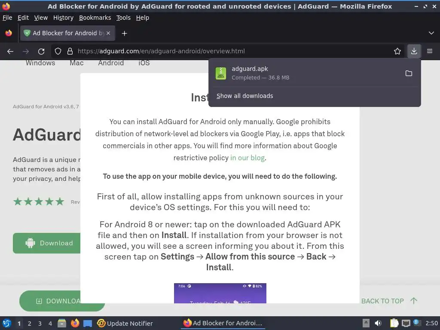Click the up arrow beside BACK TO TOP
440x330 pixels.
pyautogui.click(x=414, y=301)
